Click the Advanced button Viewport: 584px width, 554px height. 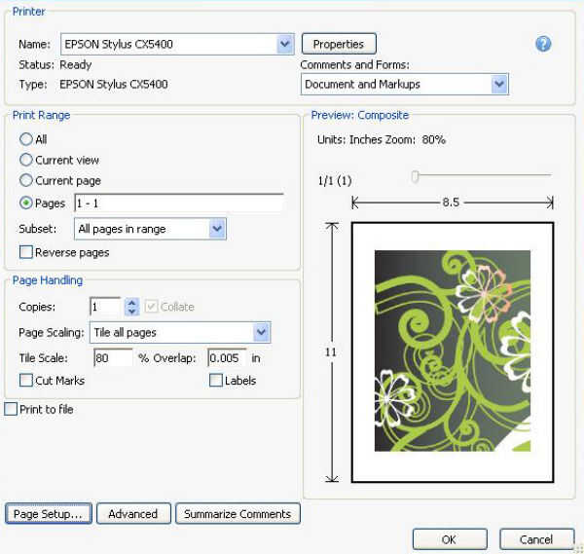[133, 514]
